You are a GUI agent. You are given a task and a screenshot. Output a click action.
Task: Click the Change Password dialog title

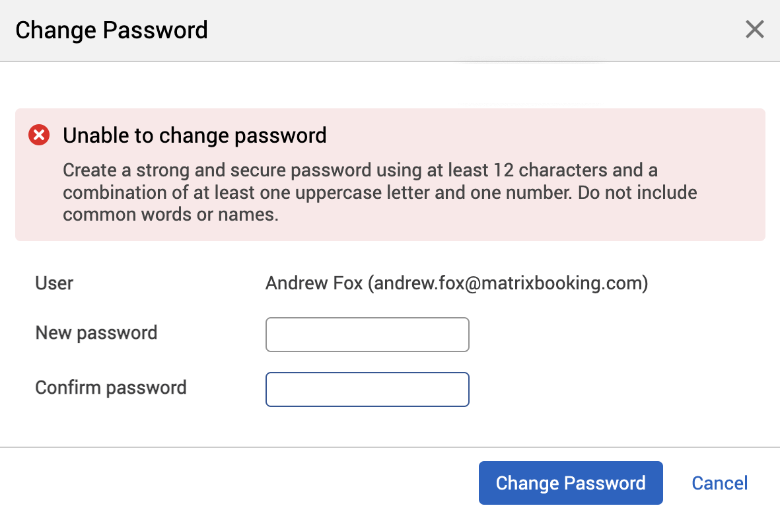pos(111,30)
